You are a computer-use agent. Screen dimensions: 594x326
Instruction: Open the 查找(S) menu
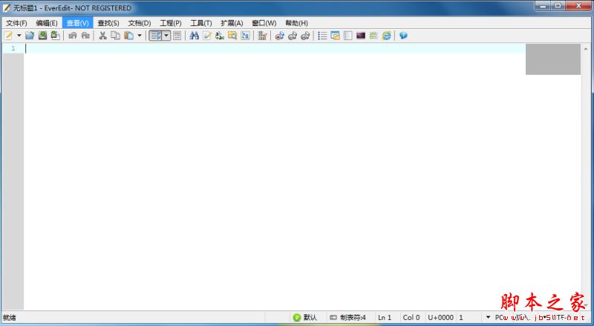(x=108, y=23)
